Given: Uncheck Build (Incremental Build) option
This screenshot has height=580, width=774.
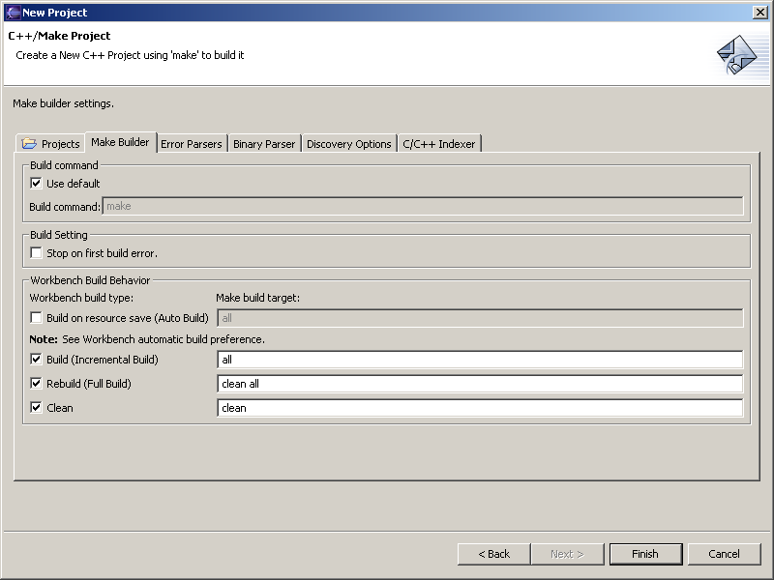Looking at the screenshot, I should pos(37,360).
